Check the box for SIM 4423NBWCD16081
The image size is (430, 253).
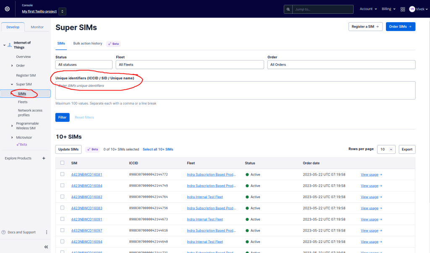[62, 174]
